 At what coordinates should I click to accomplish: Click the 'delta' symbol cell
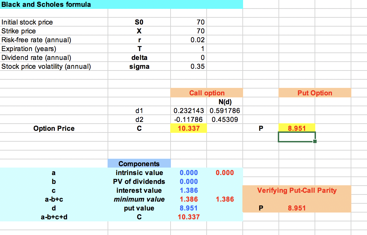tap(139, 58)
